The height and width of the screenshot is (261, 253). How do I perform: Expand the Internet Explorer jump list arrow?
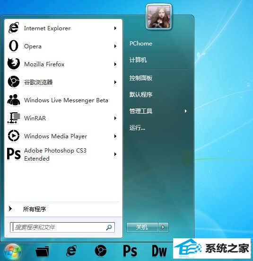pos(115,28)
